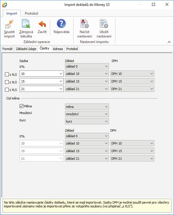The width and height of the screenshot is (174, 215).
Task: Switch to the Import ribbon tab
Action: 12,13
